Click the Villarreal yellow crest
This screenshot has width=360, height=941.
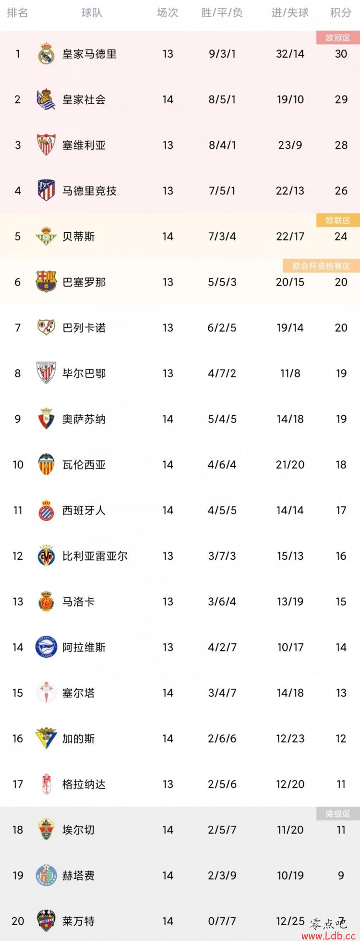[x=47, y=556]
